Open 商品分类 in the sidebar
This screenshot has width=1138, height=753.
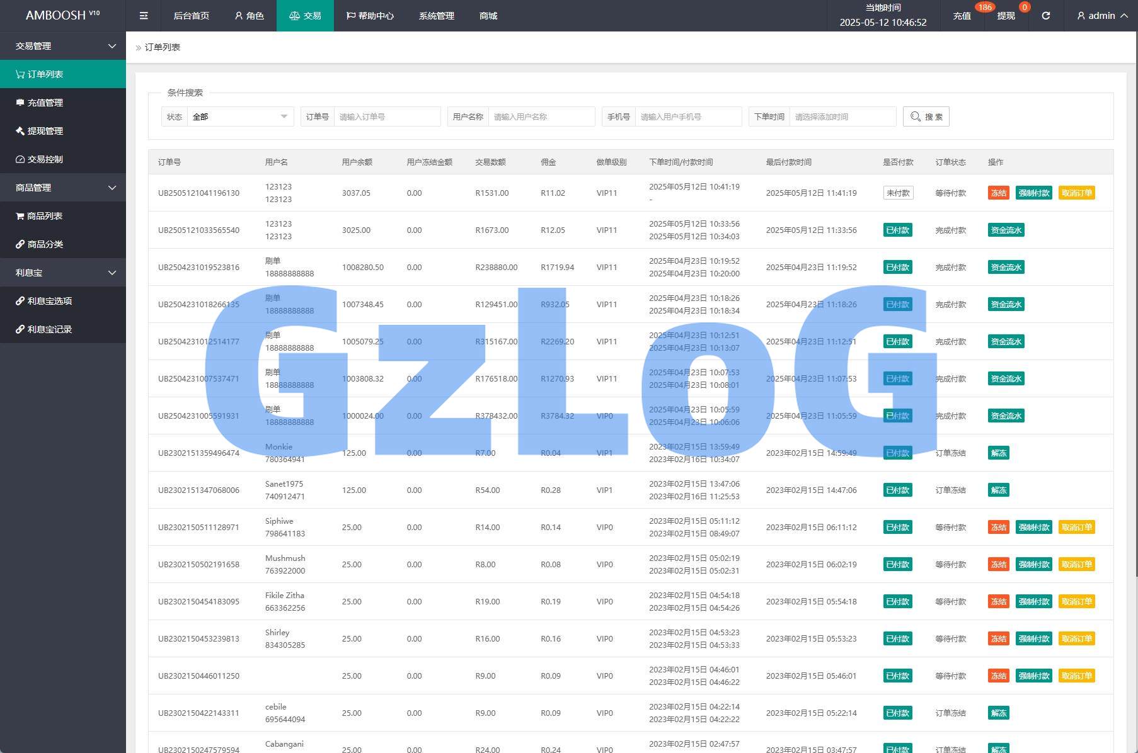coord(45,244)
